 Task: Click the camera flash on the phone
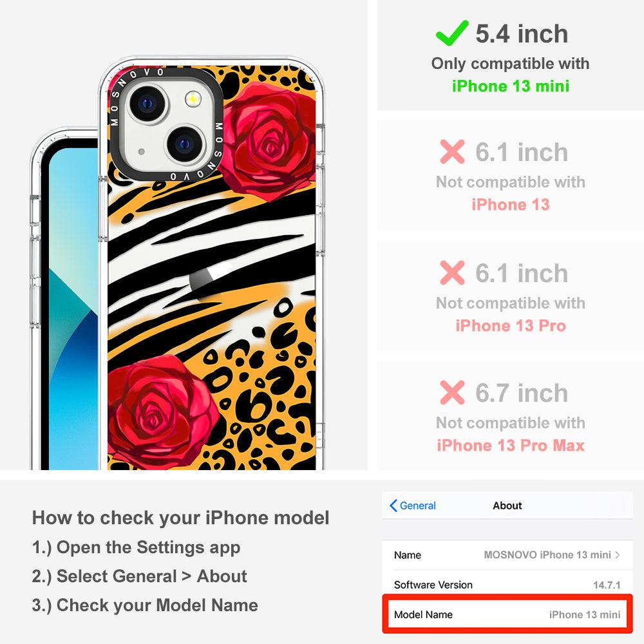(x=193, y=99)
